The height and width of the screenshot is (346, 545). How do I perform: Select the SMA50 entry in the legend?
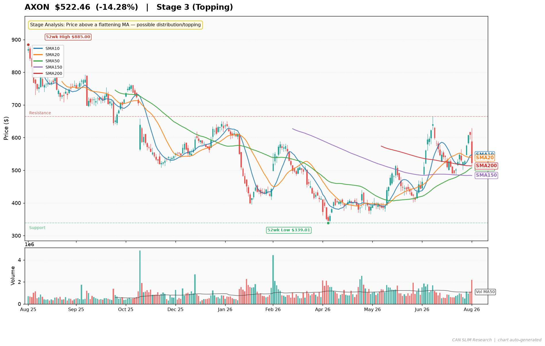click(x=48, y=61)
